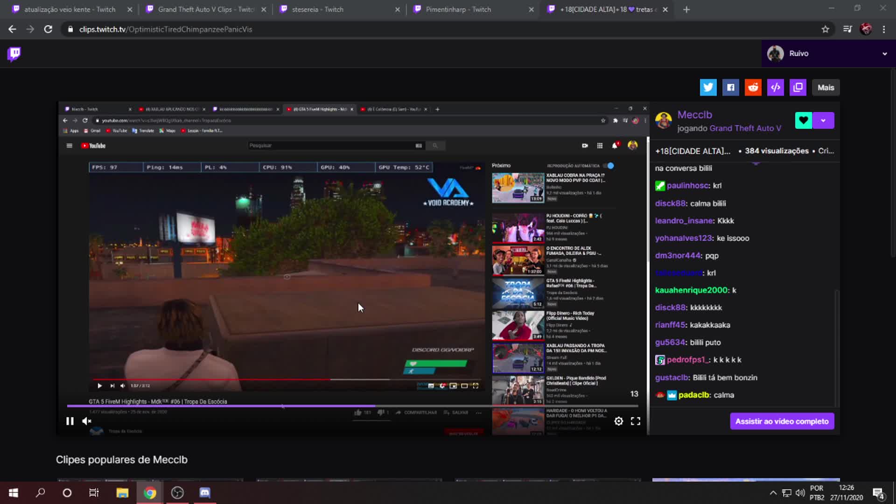Open Cortana from taskbar

click(x=67, y=493)
